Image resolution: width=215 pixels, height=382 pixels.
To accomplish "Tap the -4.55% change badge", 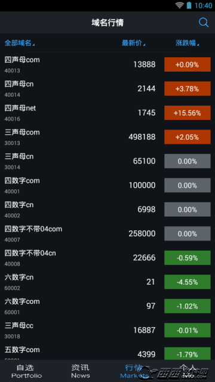I will click(187, 282).
